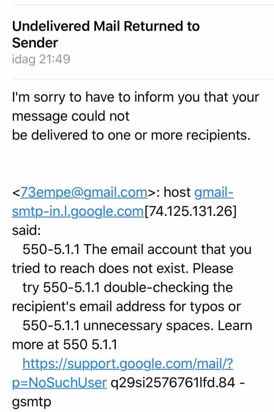Open the smtp-in.l.google.com host link

pyautogui.click(x=77, y=211)
